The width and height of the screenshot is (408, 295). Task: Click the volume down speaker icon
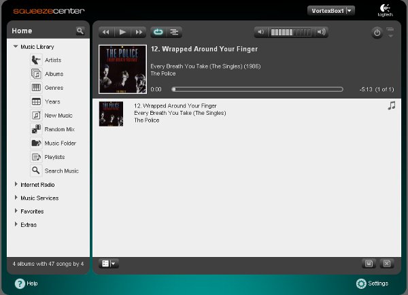pos(260,32)
